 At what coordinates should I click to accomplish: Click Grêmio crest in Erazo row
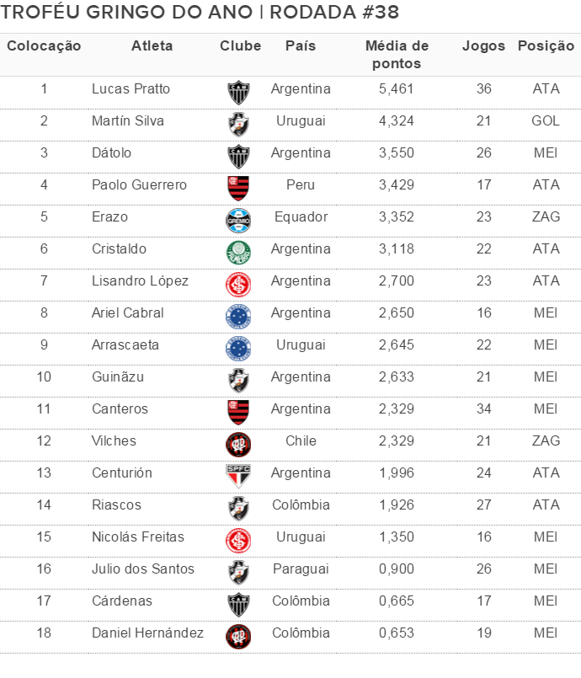[238, 221]
